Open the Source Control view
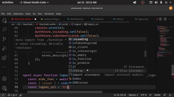Image resolution: width=174 pixels, height=97 pixels. 4,39
